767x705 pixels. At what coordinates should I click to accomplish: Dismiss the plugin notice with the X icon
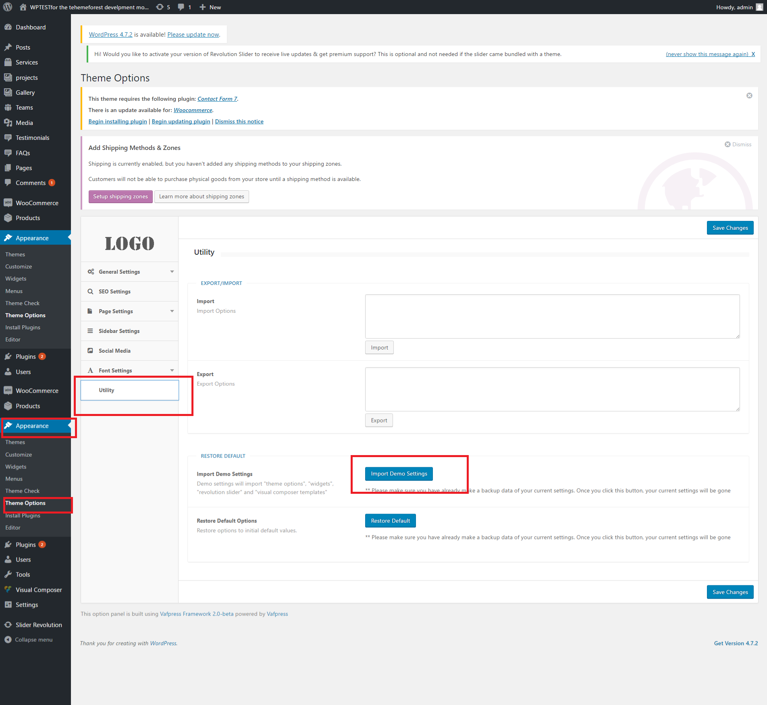pos(749,96)
